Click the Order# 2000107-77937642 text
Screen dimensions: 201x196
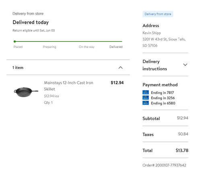164,165
